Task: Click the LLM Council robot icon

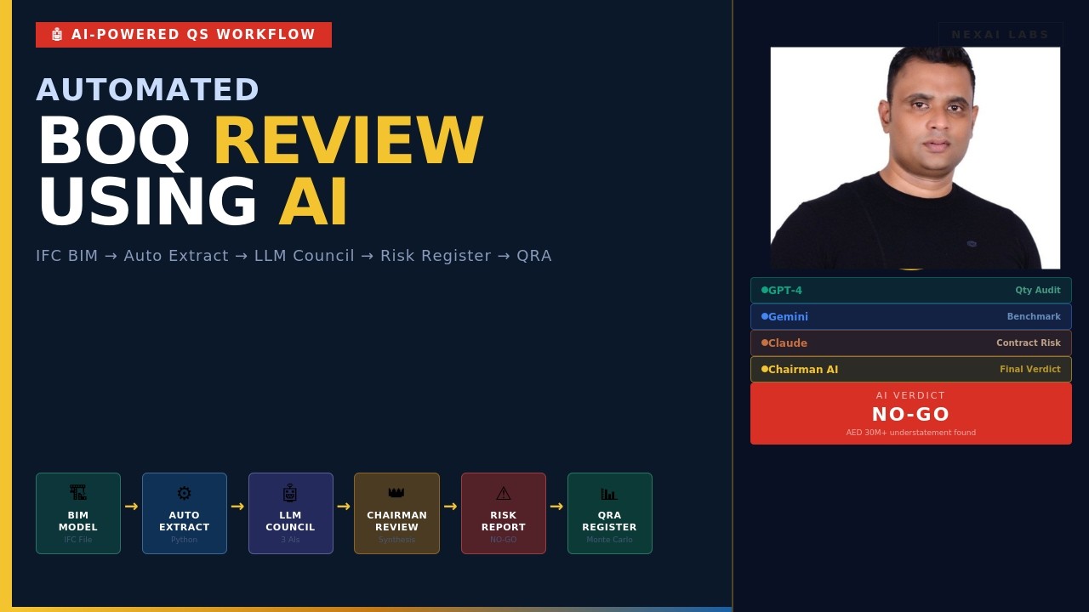Action: (290, 493)
